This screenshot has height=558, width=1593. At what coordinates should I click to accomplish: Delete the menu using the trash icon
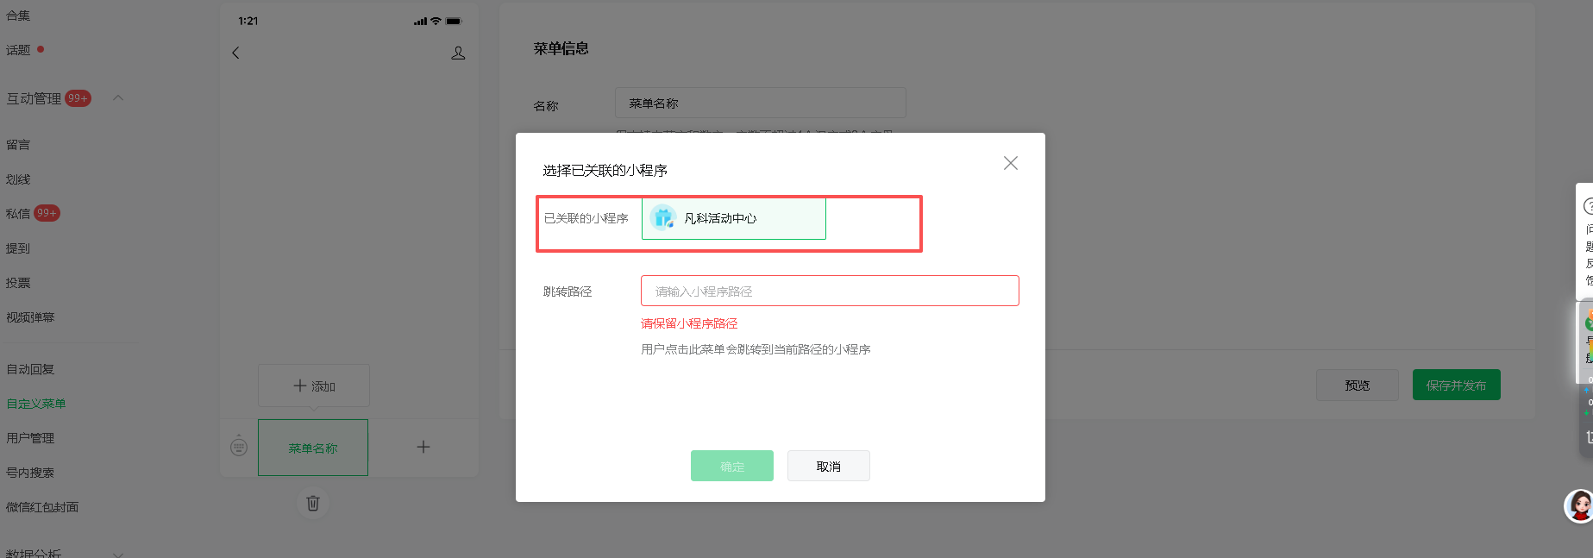pyautogui.click(x=313, y=503)
